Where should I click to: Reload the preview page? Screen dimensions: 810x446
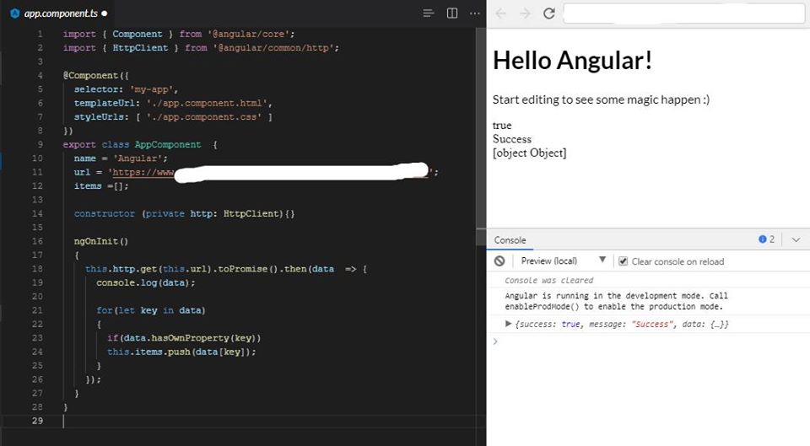pyautogui.click(x=549, y=13)
